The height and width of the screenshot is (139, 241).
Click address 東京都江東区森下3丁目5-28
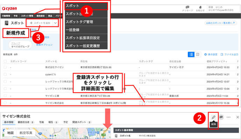95,96
